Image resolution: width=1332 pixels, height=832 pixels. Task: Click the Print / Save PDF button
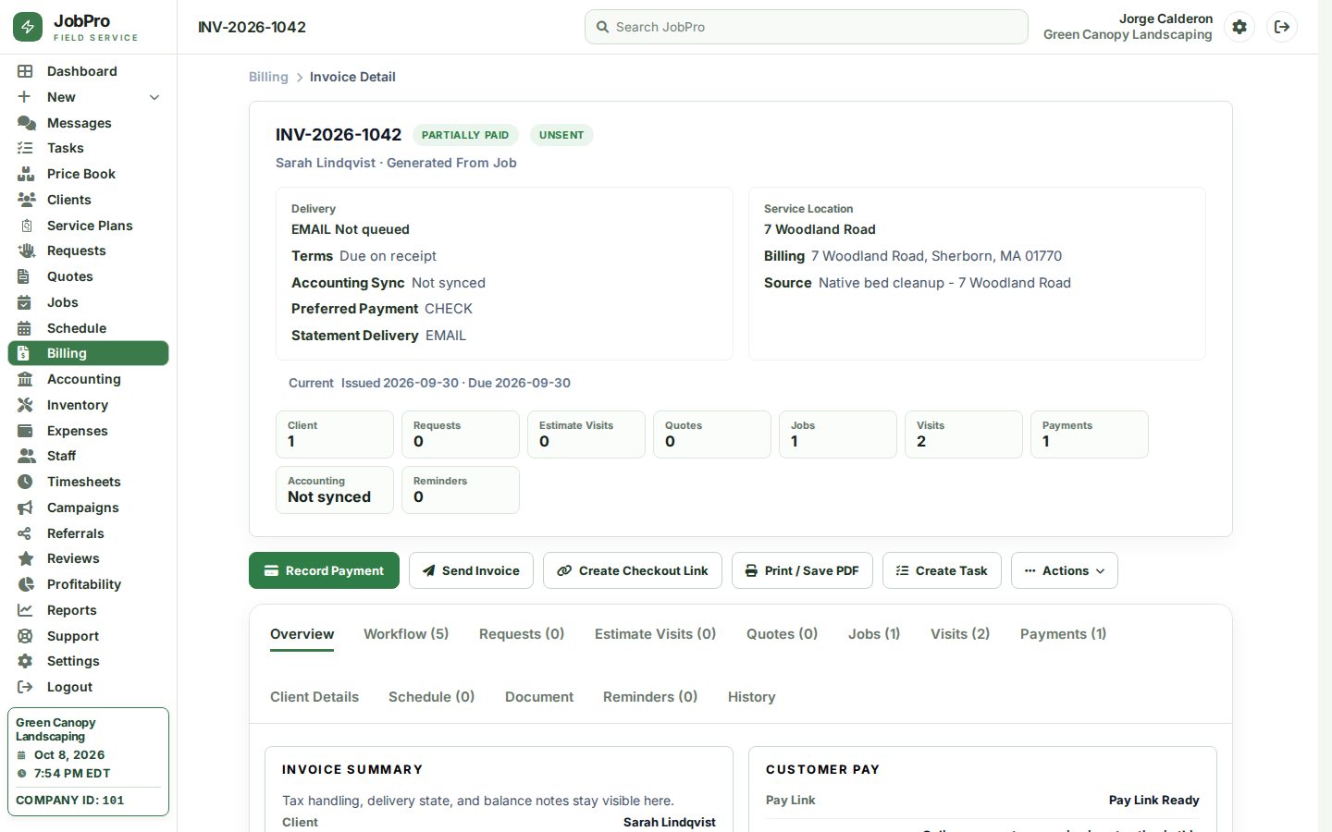coord(802,570)
